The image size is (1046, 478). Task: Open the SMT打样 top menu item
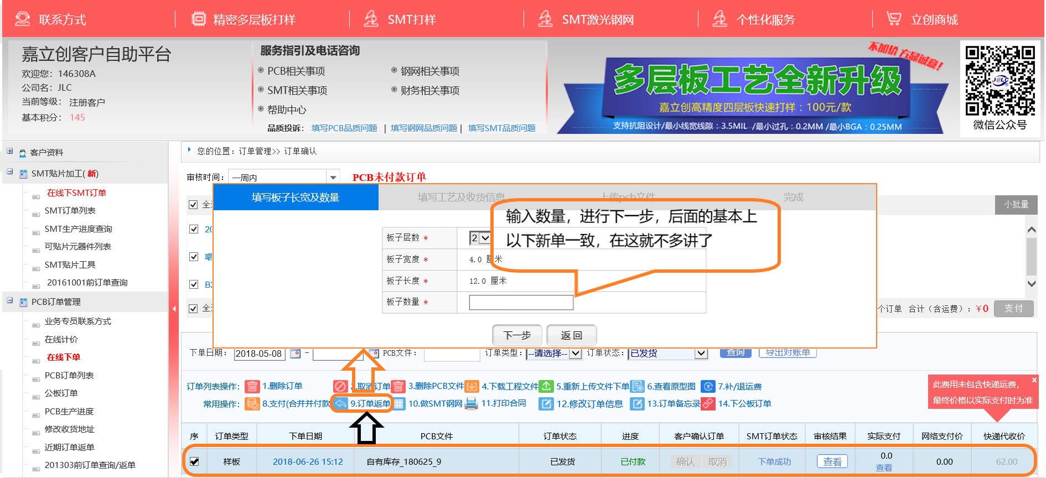pos(412,20)
